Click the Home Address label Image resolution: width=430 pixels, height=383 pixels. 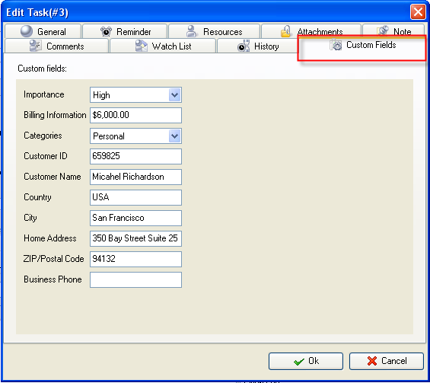(x=50, y=238)
